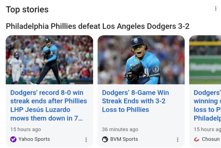This screenshot has width=221, height=148.
Task: Click the BVM Sports logo icon
Action: pyautogui.click(x=105, y=139)
